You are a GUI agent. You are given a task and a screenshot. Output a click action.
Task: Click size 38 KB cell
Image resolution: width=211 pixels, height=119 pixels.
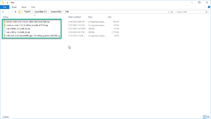[117, 36]
